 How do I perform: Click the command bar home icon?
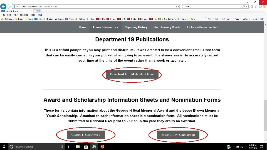(x=209, y=19)
